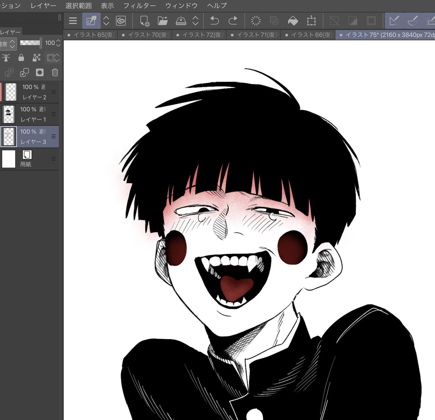The width and height of the screenshot is (435, 420).
Task: Toggle Snap to ruler
Action: (x=394, y=21)
